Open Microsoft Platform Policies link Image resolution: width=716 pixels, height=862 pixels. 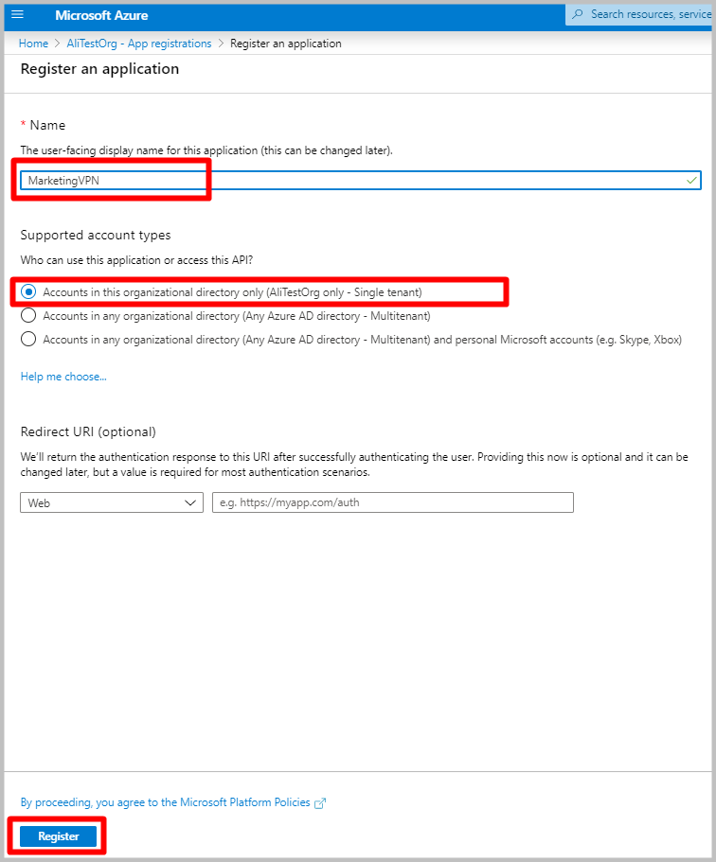pos(165,802)
